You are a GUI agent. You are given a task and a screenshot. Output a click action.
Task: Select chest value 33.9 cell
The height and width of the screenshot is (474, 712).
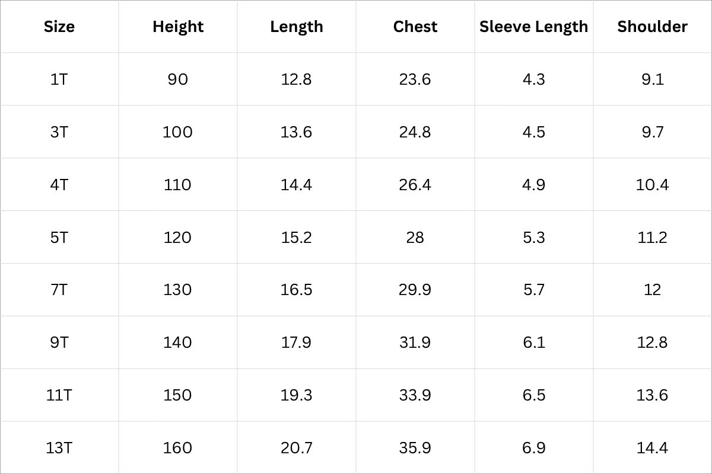[x=415, y=395]
